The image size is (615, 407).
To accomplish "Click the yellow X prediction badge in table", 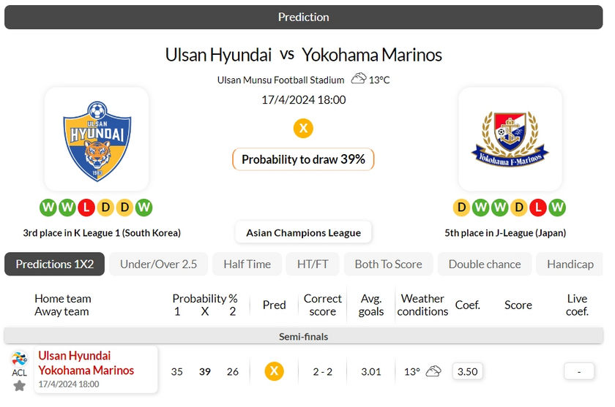I will point(274,371).
